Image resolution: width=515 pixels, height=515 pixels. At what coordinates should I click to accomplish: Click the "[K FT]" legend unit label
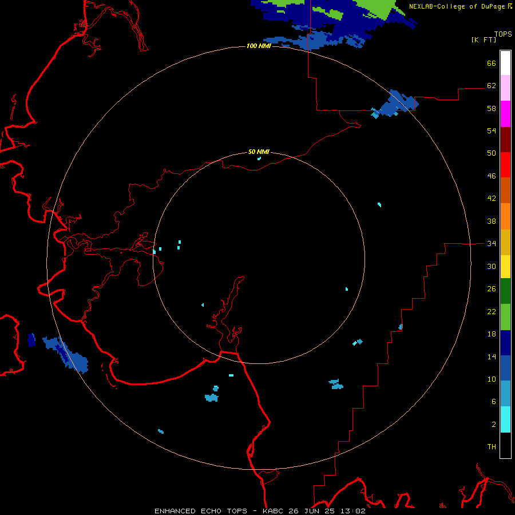[x=484, y=39]
